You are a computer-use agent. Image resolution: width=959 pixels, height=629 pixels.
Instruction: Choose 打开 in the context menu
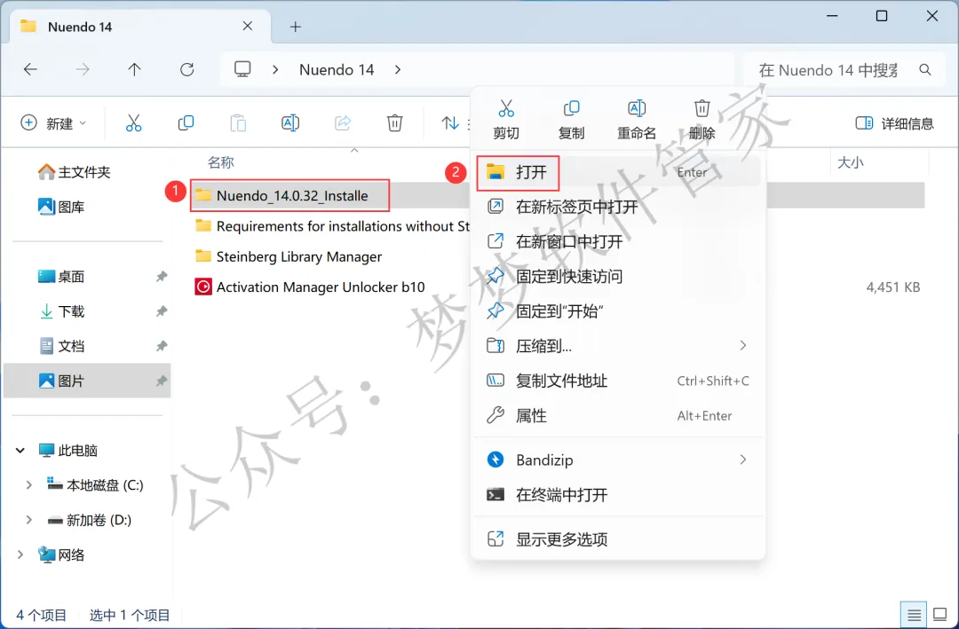pyautogui.click(x=618, y=172)
